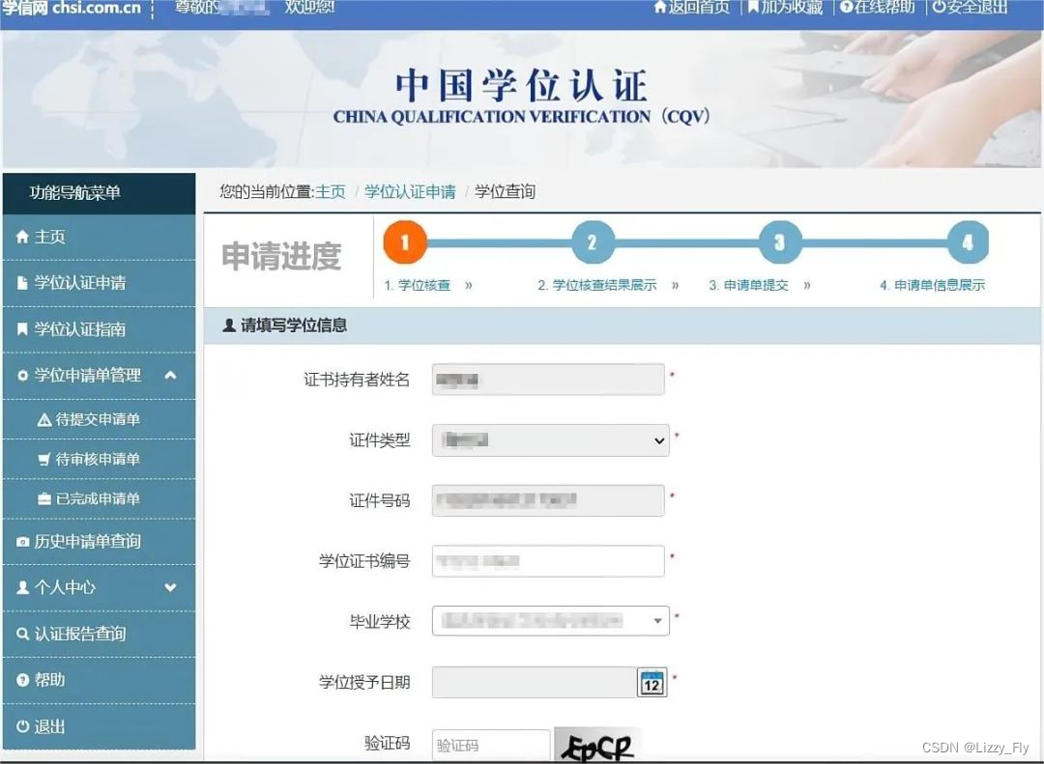Open the 毕业学校 combo box
1044x764 pixels.
pos(551,621)
